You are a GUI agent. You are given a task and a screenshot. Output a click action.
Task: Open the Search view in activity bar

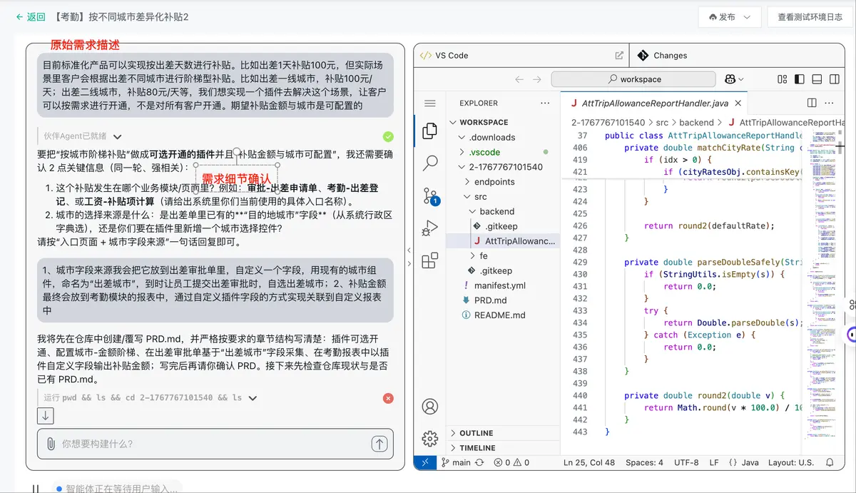(430, 163)
